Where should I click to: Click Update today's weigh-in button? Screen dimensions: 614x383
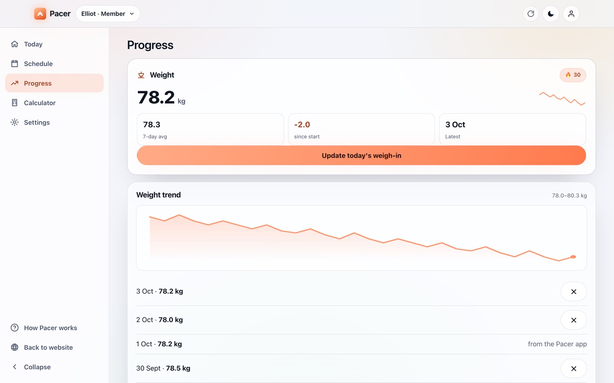361,155
